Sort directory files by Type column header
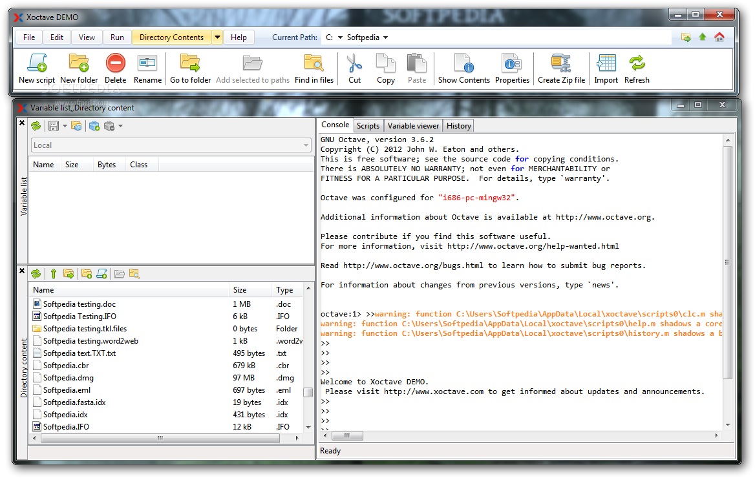Screen dimensions: 755x478 coord(287,290)
